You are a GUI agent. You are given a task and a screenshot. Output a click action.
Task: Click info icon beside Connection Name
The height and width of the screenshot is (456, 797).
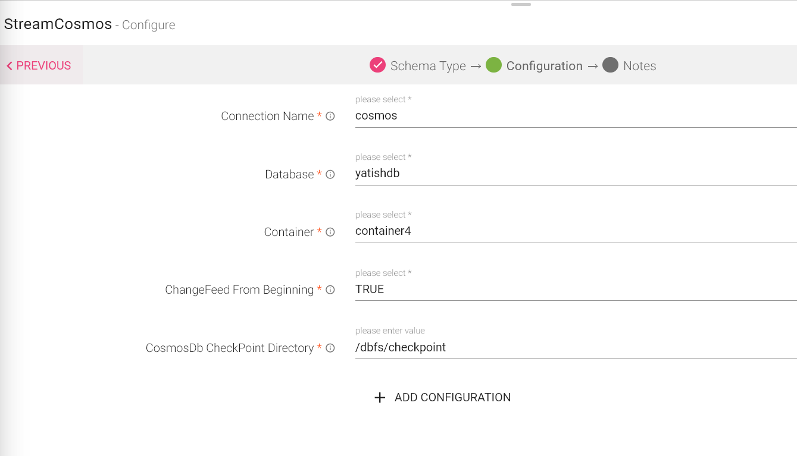tap(330, 117)
